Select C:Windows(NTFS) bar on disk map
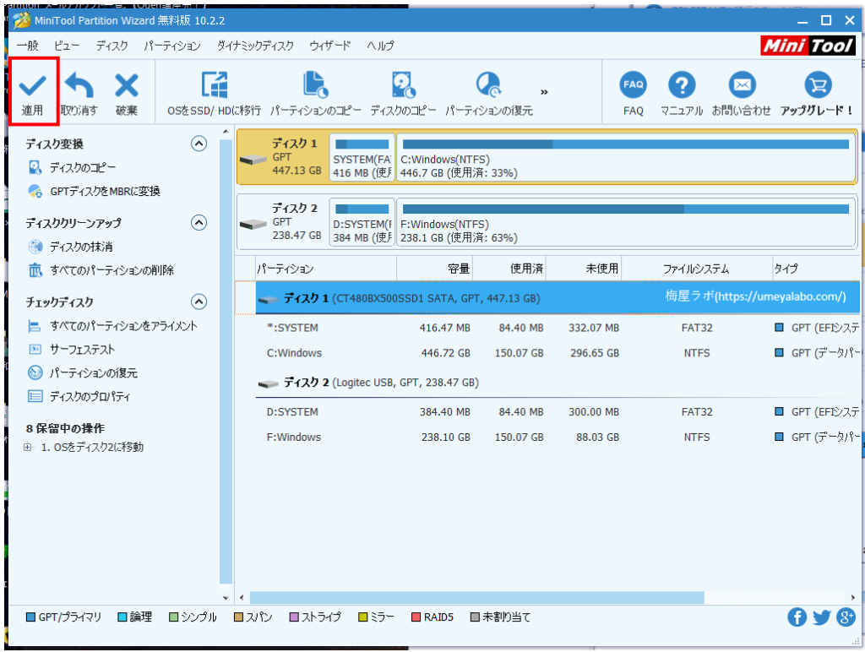This screenshot has width=865, height=652. (x=626, y=158)
